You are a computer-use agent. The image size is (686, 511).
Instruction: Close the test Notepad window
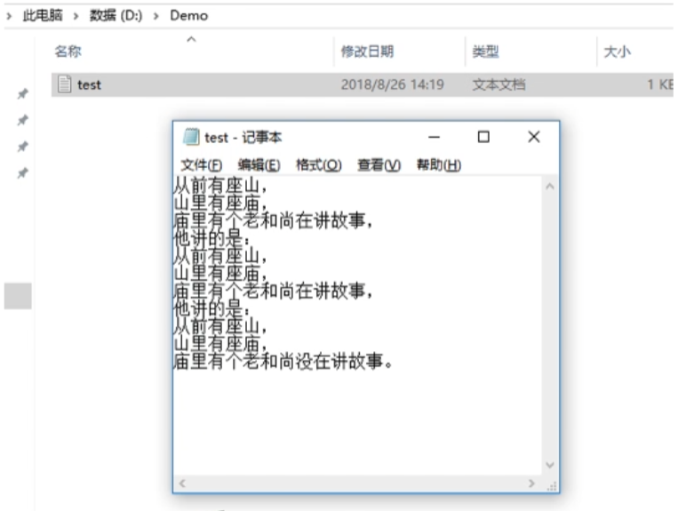(534, 137)
